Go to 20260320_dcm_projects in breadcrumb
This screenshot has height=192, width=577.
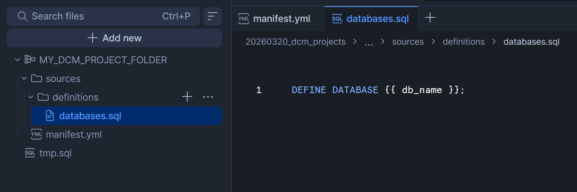tap(296, 42)
